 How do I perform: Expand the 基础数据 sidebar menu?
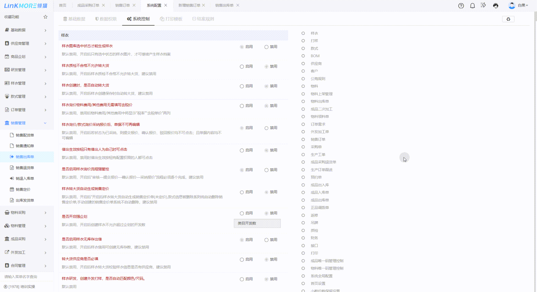click(x=26, y=30)
